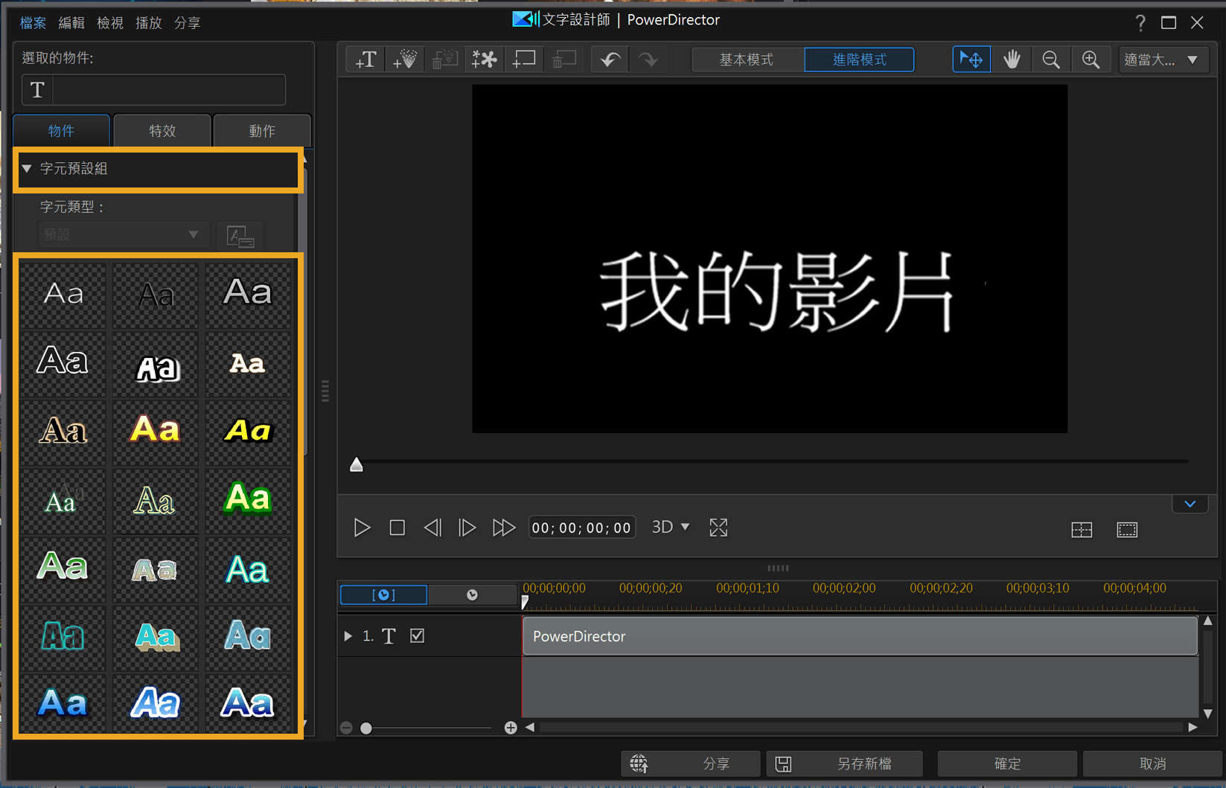Toggle the text track visibility checkbox
This screenshot has width=1226, height=788.
click(x=418, y=635)
